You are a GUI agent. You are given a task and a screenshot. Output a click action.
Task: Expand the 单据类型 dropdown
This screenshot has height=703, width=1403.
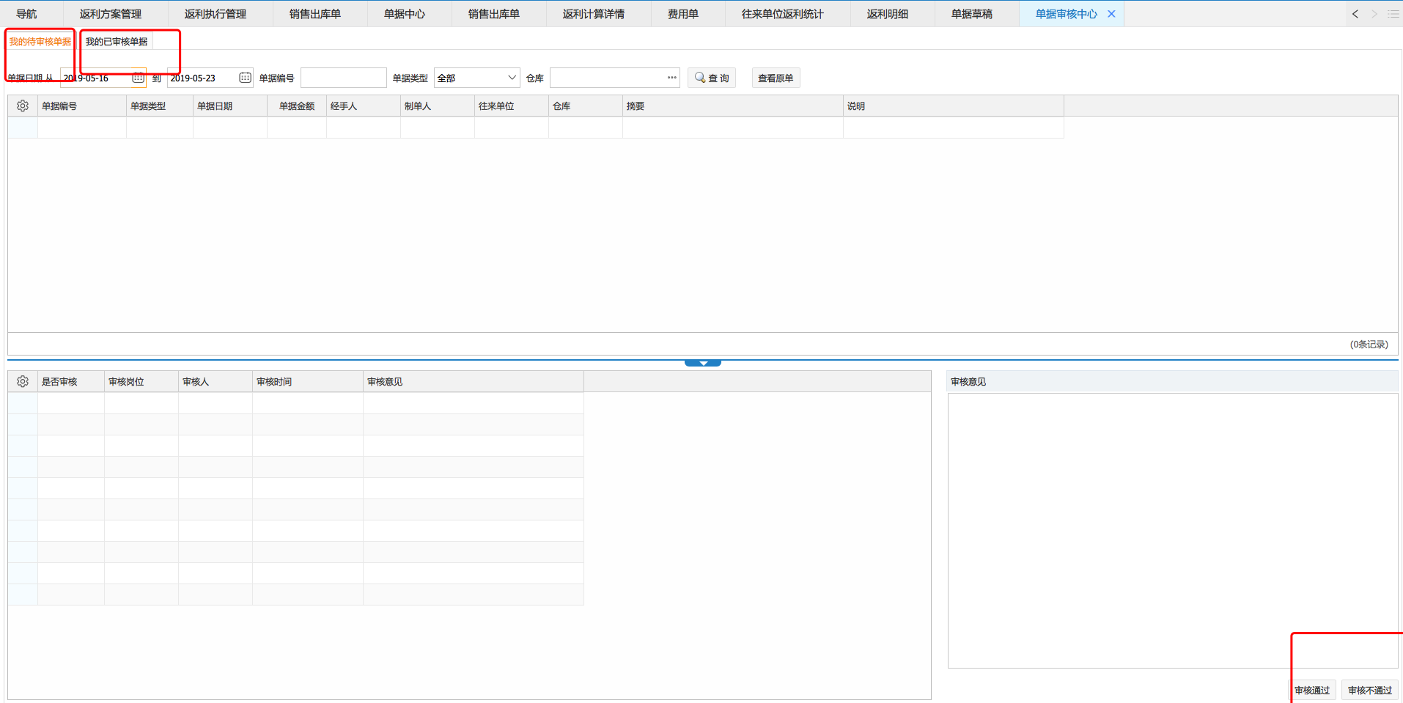pyautogui.click(x=512, y=78)
